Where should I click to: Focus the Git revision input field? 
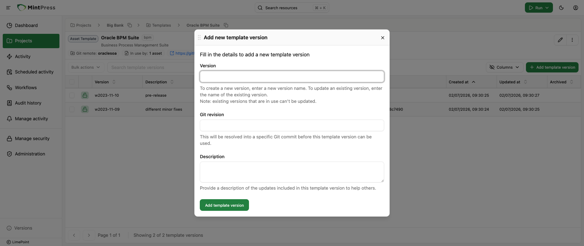[292, 125]
